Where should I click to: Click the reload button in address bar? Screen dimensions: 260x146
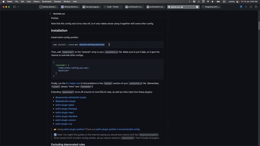pos(197,7)
